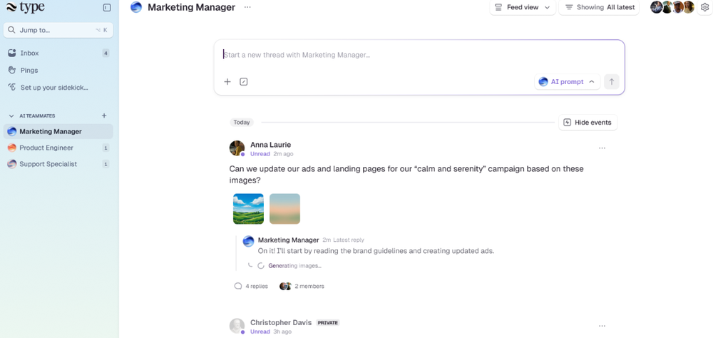Open the Feed view dropdown
This screenshot has width=713, height=338.
(x=523, y=7)
